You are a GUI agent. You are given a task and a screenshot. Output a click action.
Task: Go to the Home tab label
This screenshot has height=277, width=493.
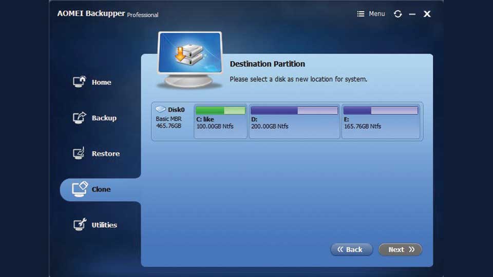pyautogui.click(x=101, y=82)
